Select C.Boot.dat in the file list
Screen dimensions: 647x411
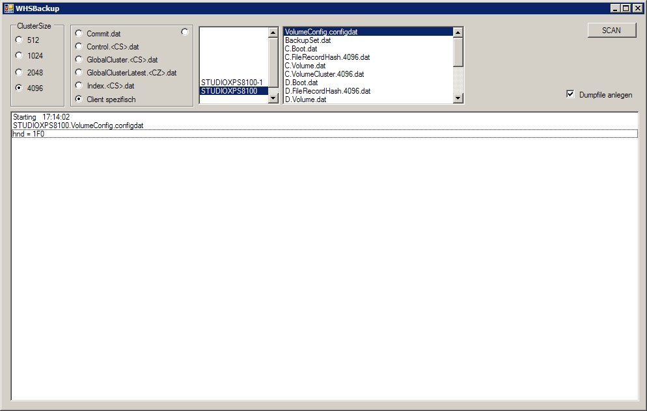point(368,49)
